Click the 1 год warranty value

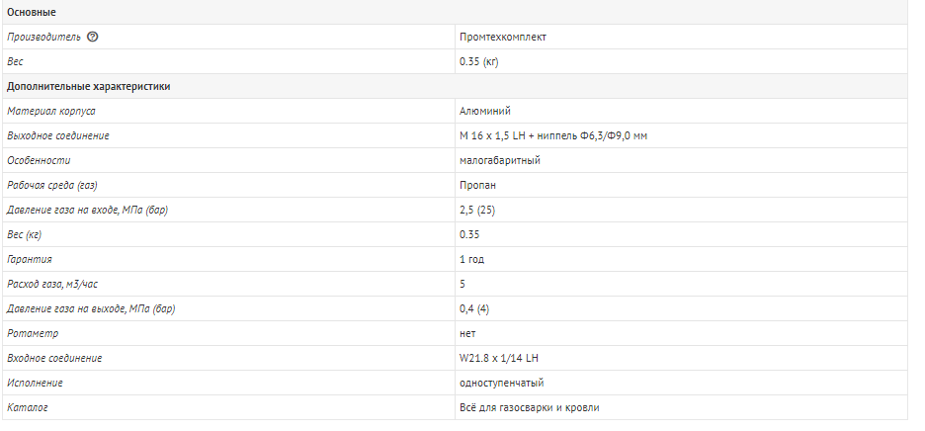point(472,259)
